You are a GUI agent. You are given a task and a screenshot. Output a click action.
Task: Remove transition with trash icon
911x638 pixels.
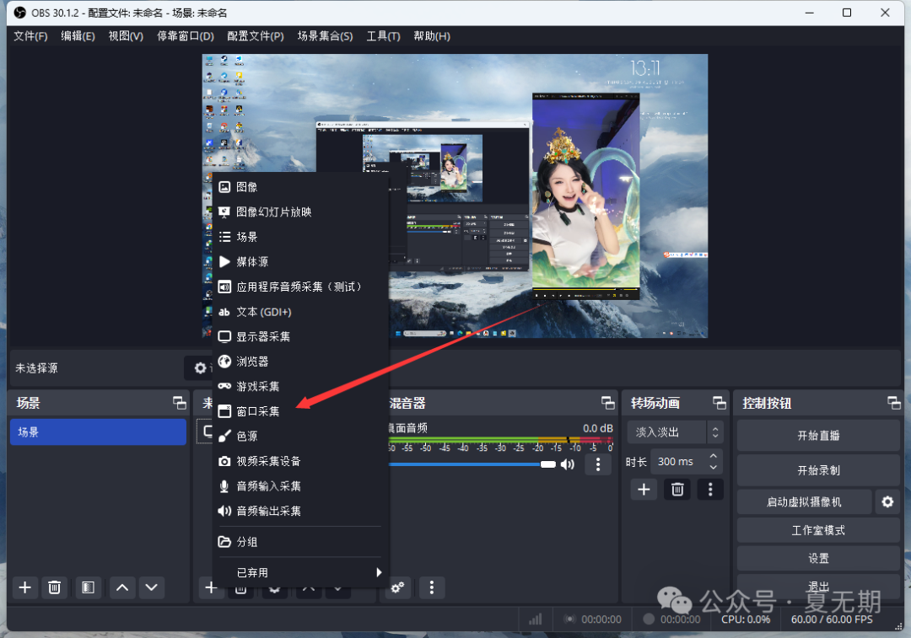click(x=677, y=489)
